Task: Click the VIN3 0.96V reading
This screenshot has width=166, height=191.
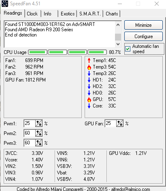Action: tap(24, 173)
